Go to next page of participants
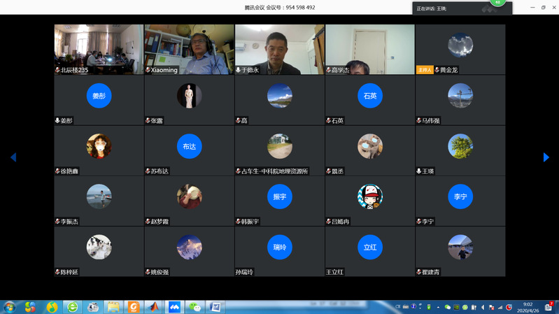The width and height of the screenshot is (559, 314). pyautogui.click(x=546, y=157)
